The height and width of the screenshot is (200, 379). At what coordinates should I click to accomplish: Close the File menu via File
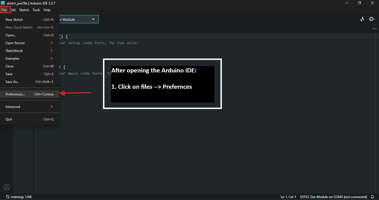(4, 10)
